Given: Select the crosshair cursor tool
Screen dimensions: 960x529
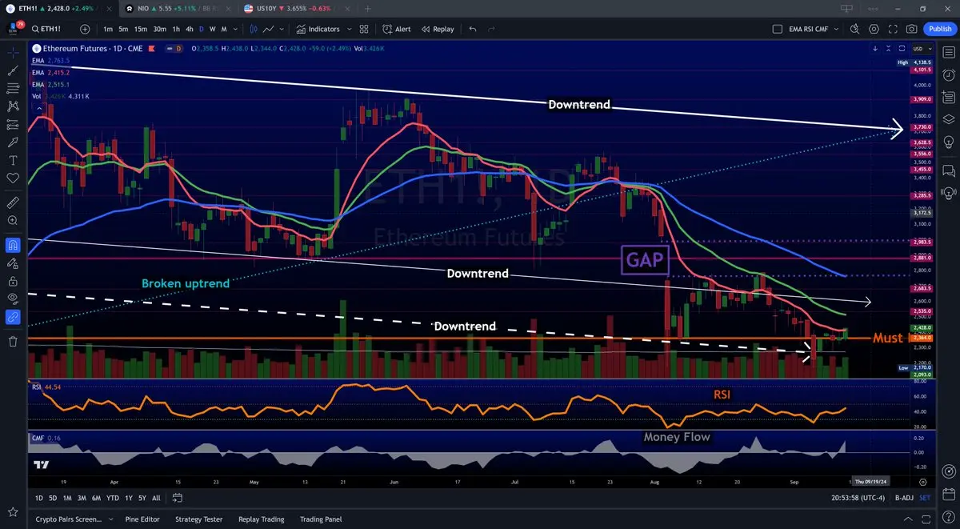Looking at the screenshot, I should pos(13,52).
